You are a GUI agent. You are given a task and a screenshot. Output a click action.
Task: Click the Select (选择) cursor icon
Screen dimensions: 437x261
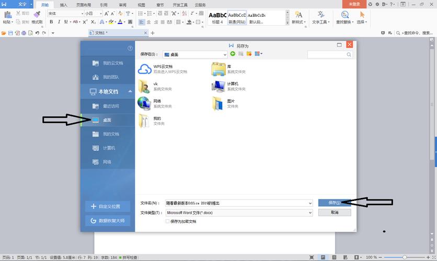click(362, 15)
